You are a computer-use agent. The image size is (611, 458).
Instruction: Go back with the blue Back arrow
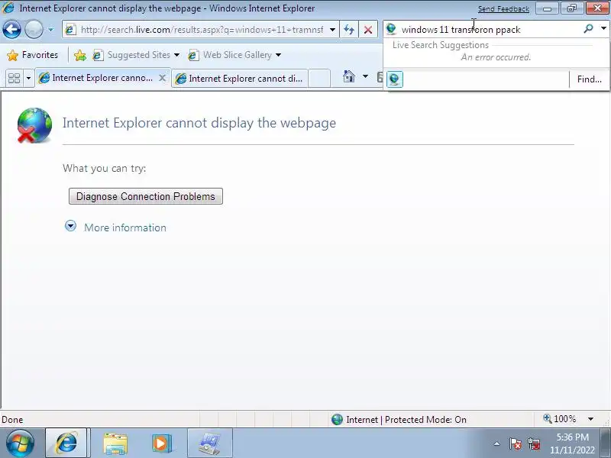[x=11, y=29]
